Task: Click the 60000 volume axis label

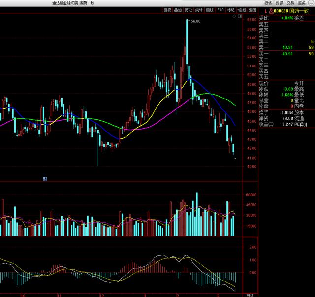Action: coord(251,195)
